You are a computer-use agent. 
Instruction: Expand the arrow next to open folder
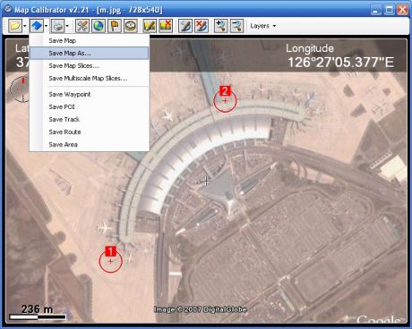(25, 26)
